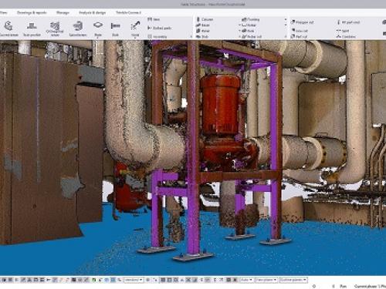Image resolution: width=386 pixels, height=289 pixels.
Task: Select the Bolt tool
Action: (115, 29)
